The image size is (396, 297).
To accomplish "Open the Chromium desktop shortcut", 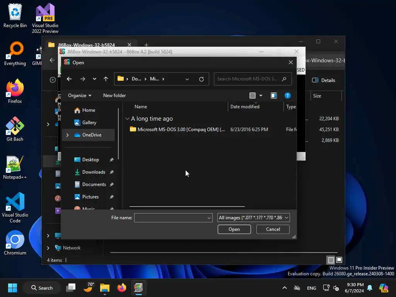I will click(15, 243).
